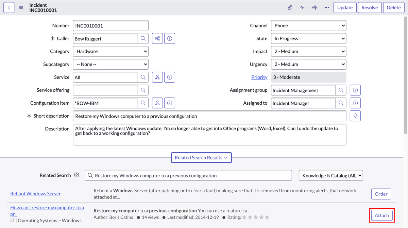Screen dimensions: 408x228
Task: Click the '3 - Moderate' priority value
Action: pos(309,77)
